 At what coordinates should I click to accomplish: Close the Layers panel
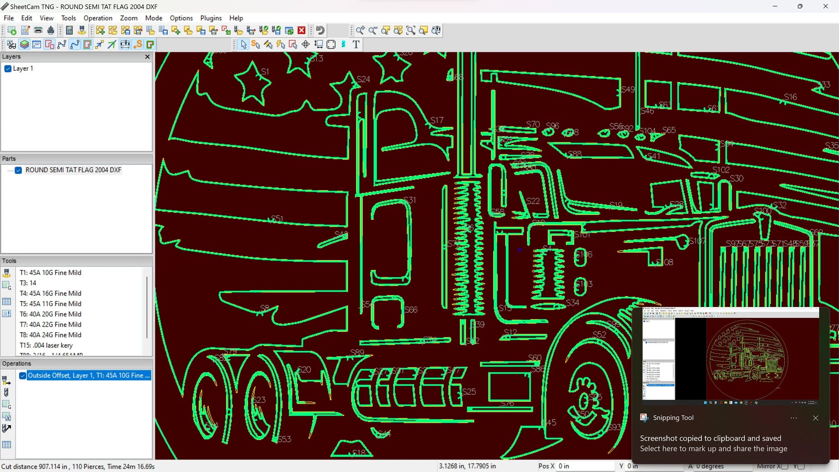click(x=147, y=57)
